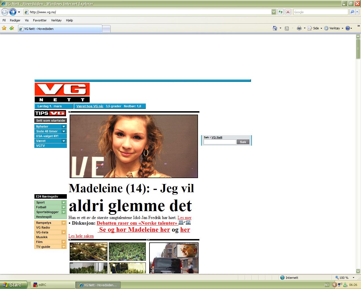Open the Vis menu
Screen dimensions: 361x289
click(x=27, y=20)
